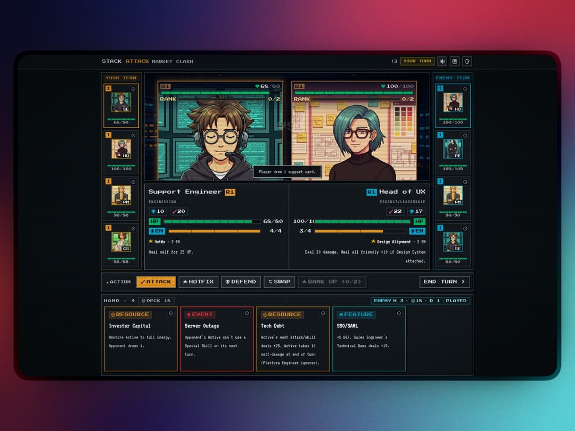Image resolution: width=575 pixels, height=431 pixels.
Task: Click Support Engineer attack stat 20
Action: tap(179, 211)
